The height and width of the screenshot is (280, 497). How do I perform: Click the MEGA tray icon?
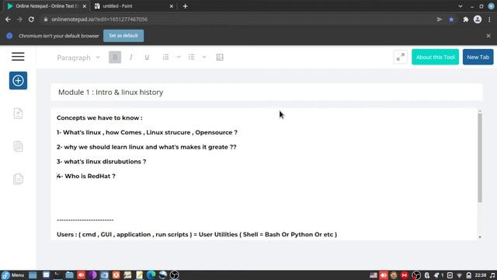[x=404, y=275]
